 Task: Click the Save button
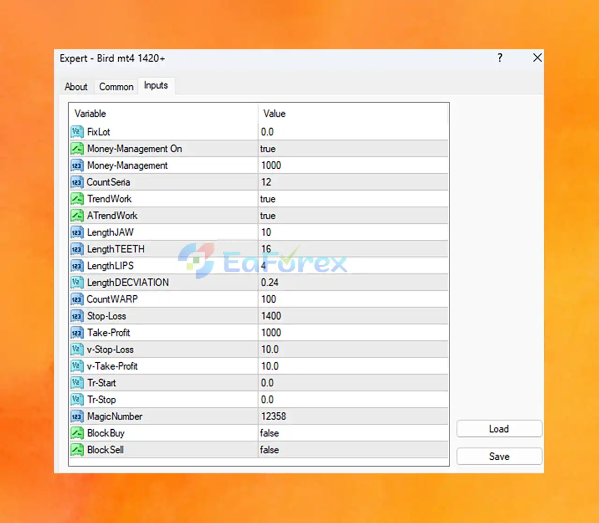pos(499,456)
